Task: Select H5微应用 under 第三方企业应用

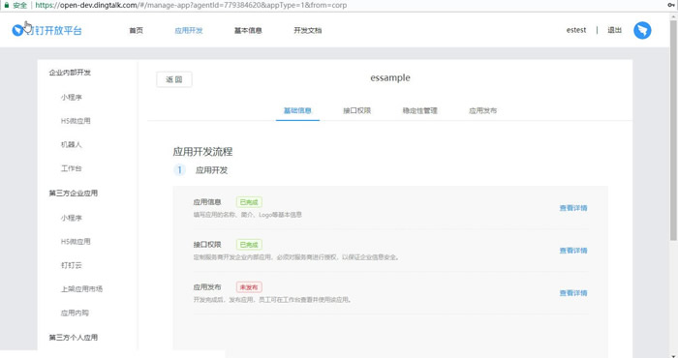Action: click(x=76, y=241)
